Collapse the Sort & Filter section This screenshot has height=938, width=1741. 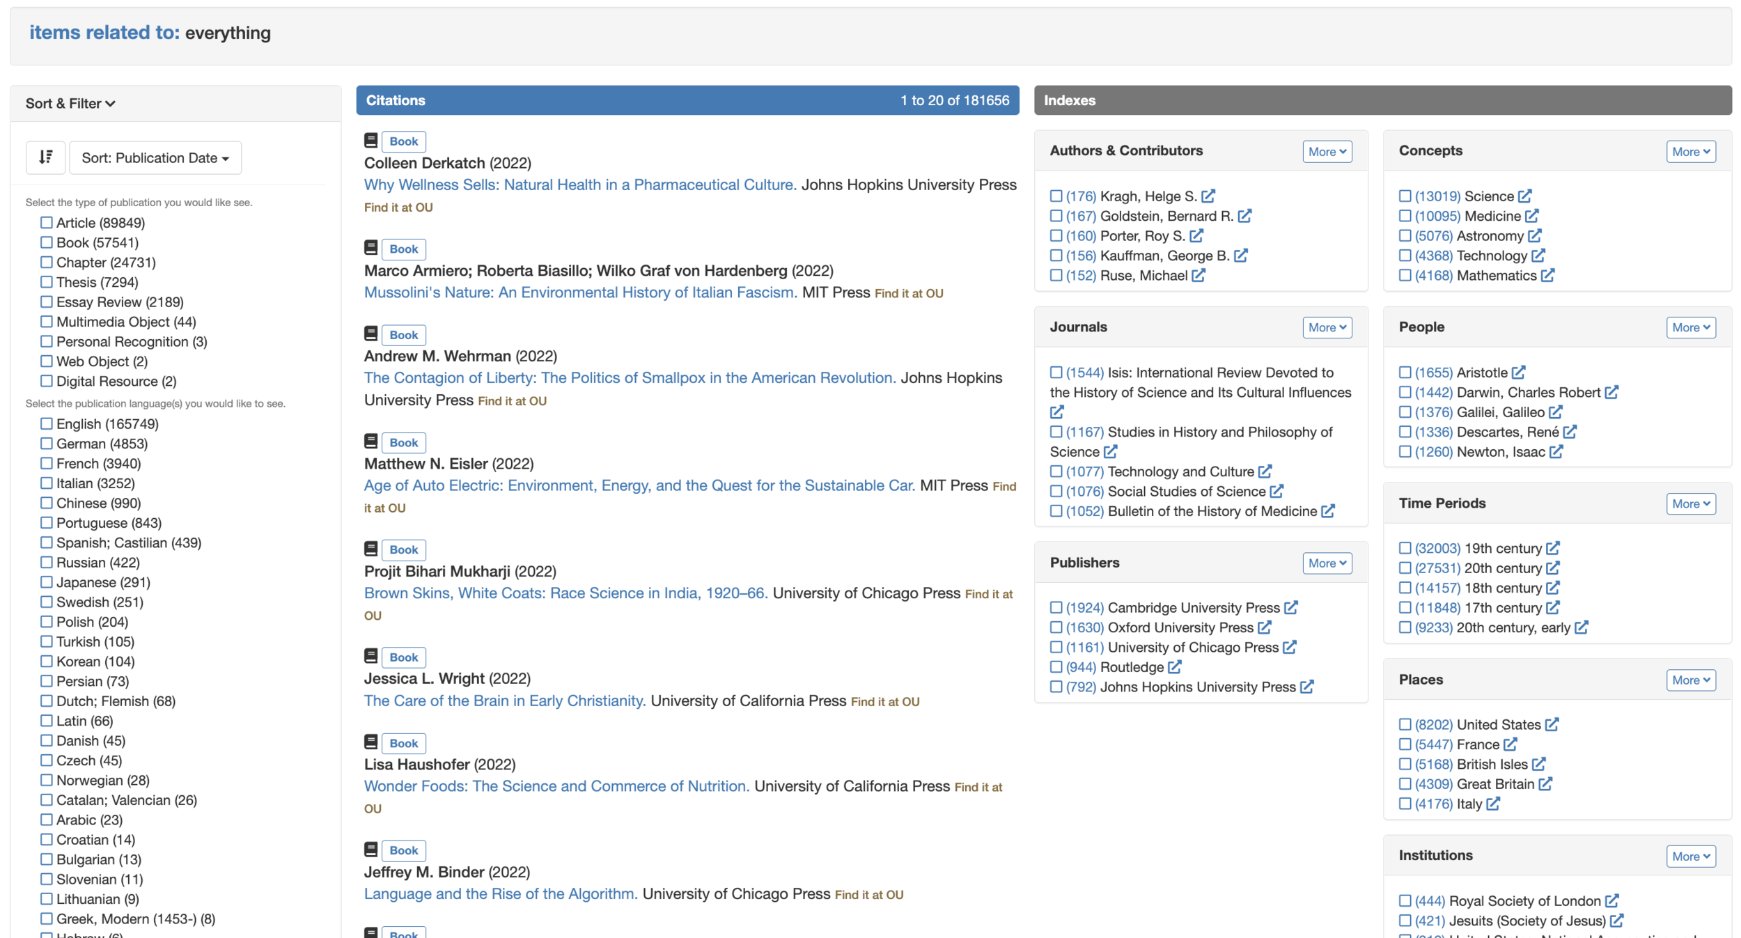tap(70, 104)
